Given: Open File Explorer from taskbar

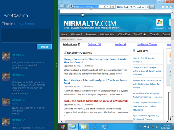Looking at the screenshot, I should (x=84, y=127).
